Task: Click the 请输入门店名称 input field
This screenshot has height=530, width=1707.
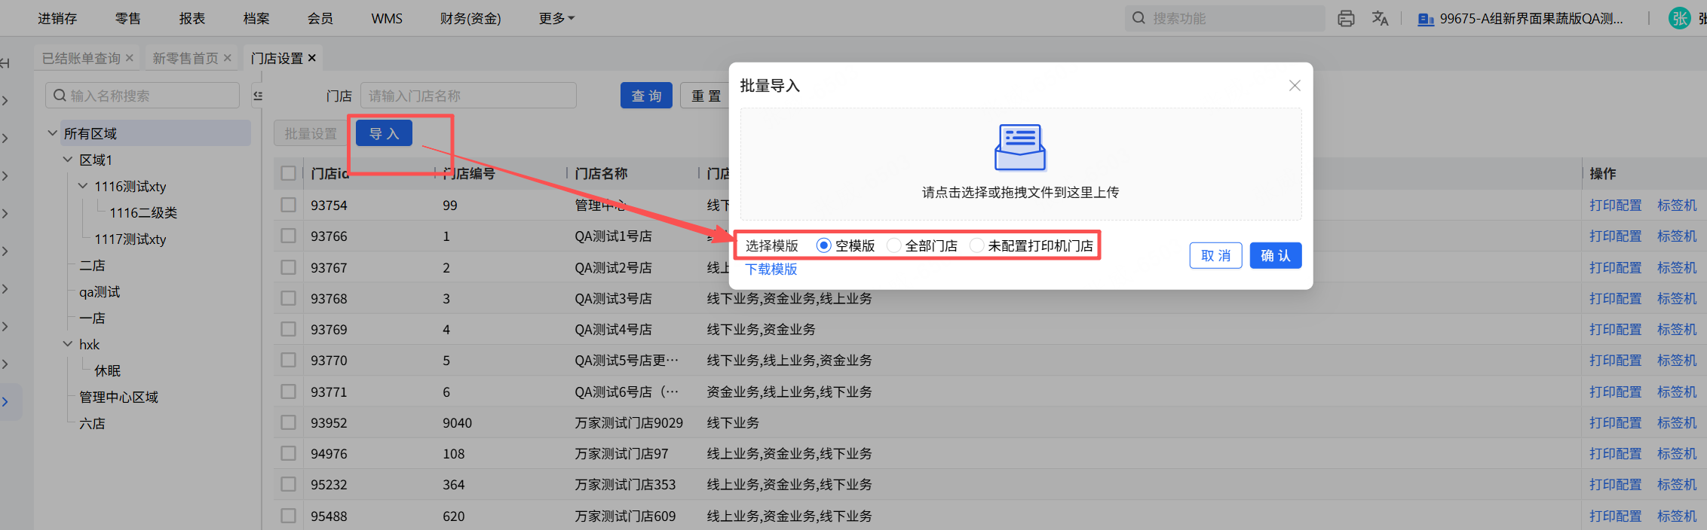Action: click(468, 96)
